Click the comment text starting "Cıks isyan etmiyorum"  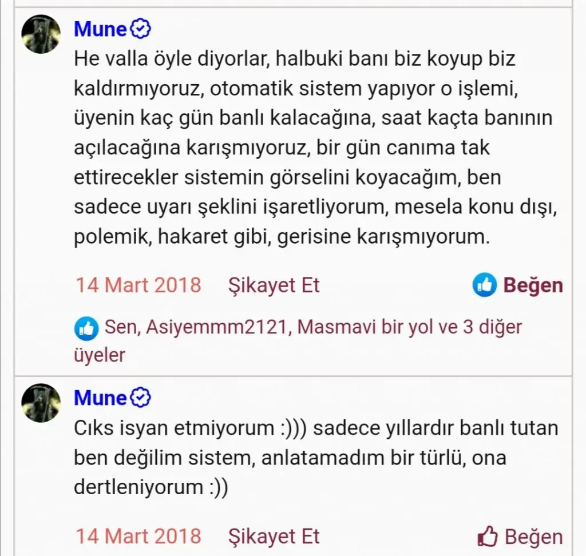(x=315, y=458)
